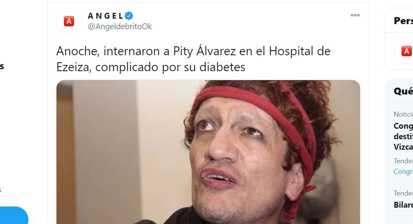Viewport: 413px width, 224px height.
Task: Click the 'Pers' relevant people heading
Action: click(x=403, y=21)
